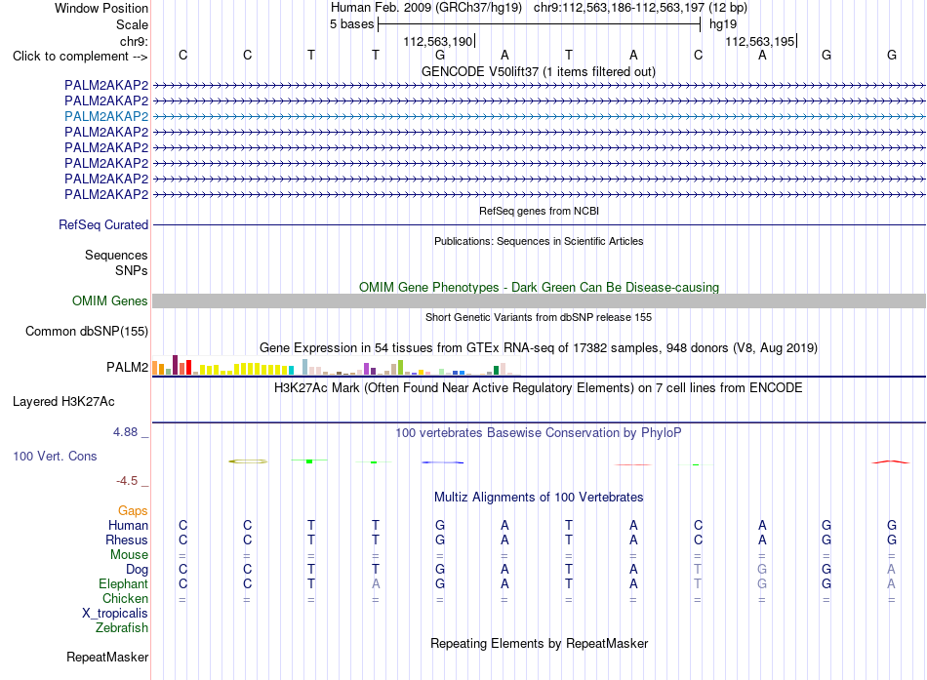Image resolution: width=927 pixels, height=680 pixels.
Task: Select the 'Rhesus' species row label
Action: tap(127, 540)
